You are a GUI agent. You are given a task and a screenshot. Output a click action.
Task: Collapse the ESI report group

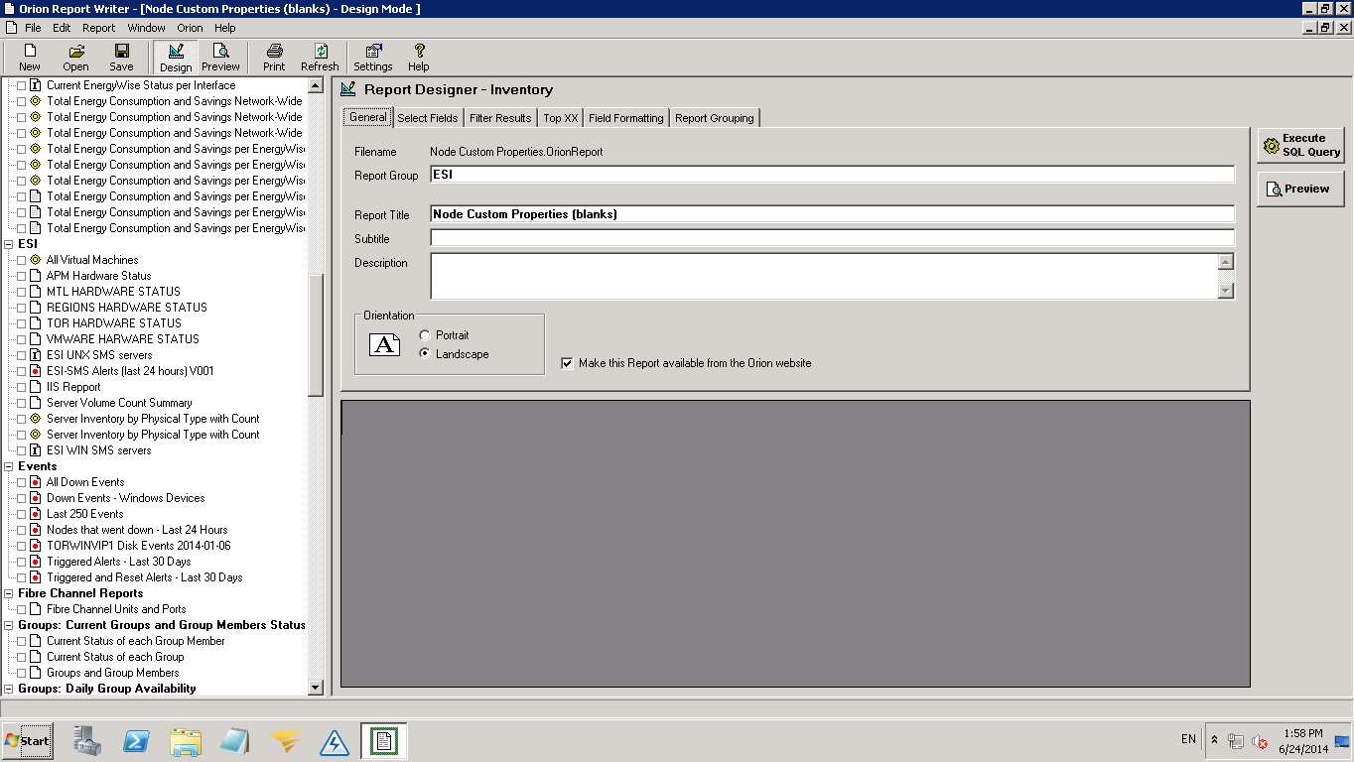9,244
